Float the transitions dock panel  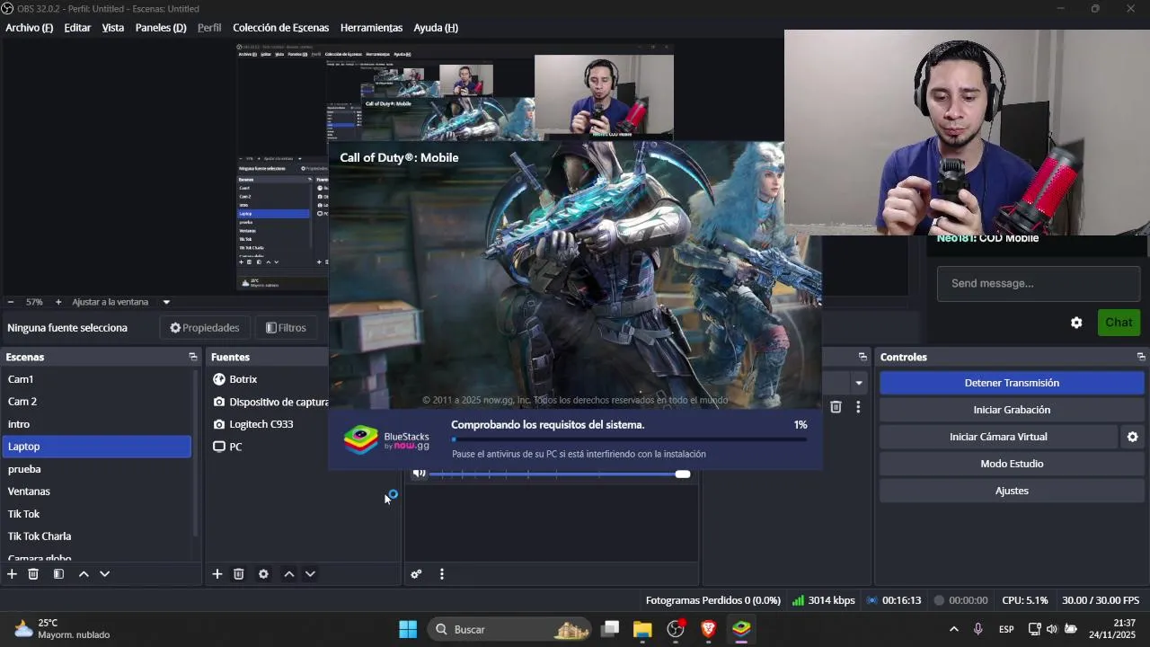tap(862, 357)
